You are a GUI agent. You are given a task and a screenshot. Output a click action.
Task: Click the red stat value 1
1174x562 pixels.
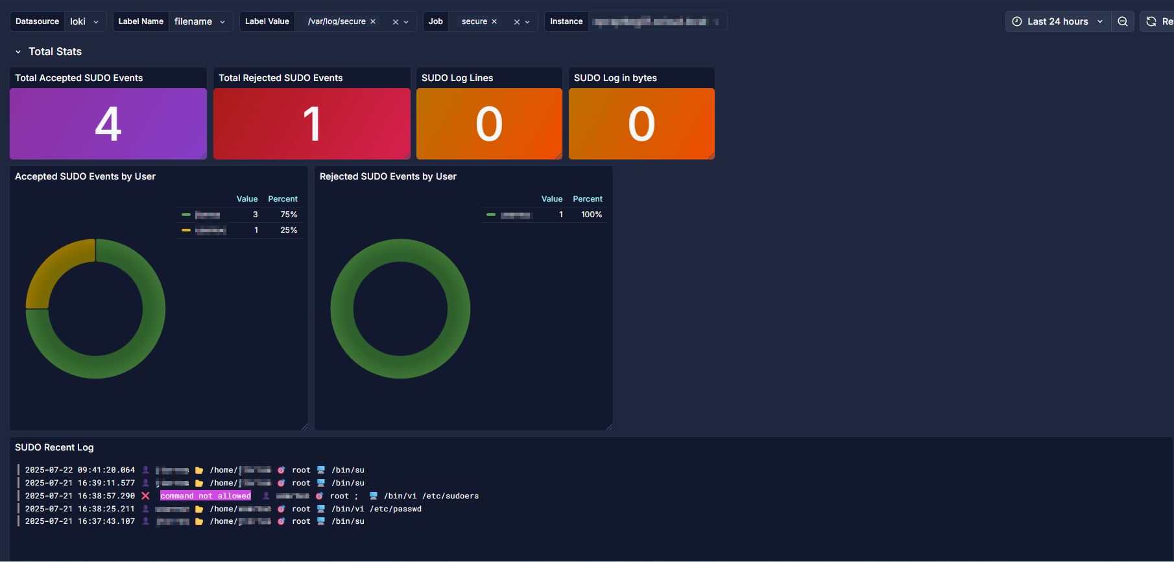[312, 124]
